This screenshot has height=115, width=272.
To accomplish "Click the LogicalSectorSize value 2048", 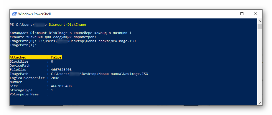I will tap(55, 78).
